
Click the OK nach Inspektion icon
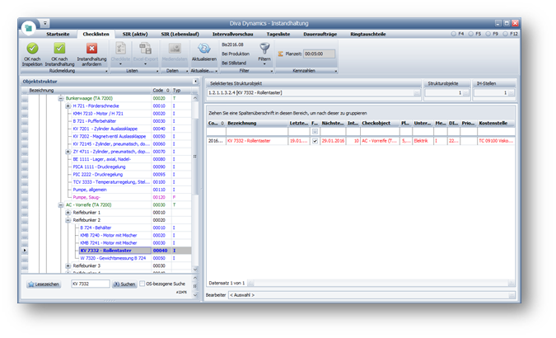coord(32,49)
